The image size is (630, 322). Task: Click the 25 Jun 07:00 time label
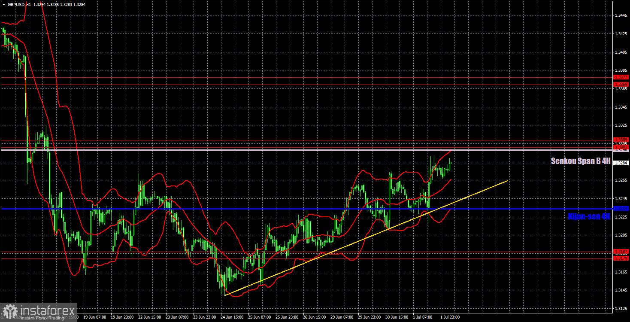point(259,318)
